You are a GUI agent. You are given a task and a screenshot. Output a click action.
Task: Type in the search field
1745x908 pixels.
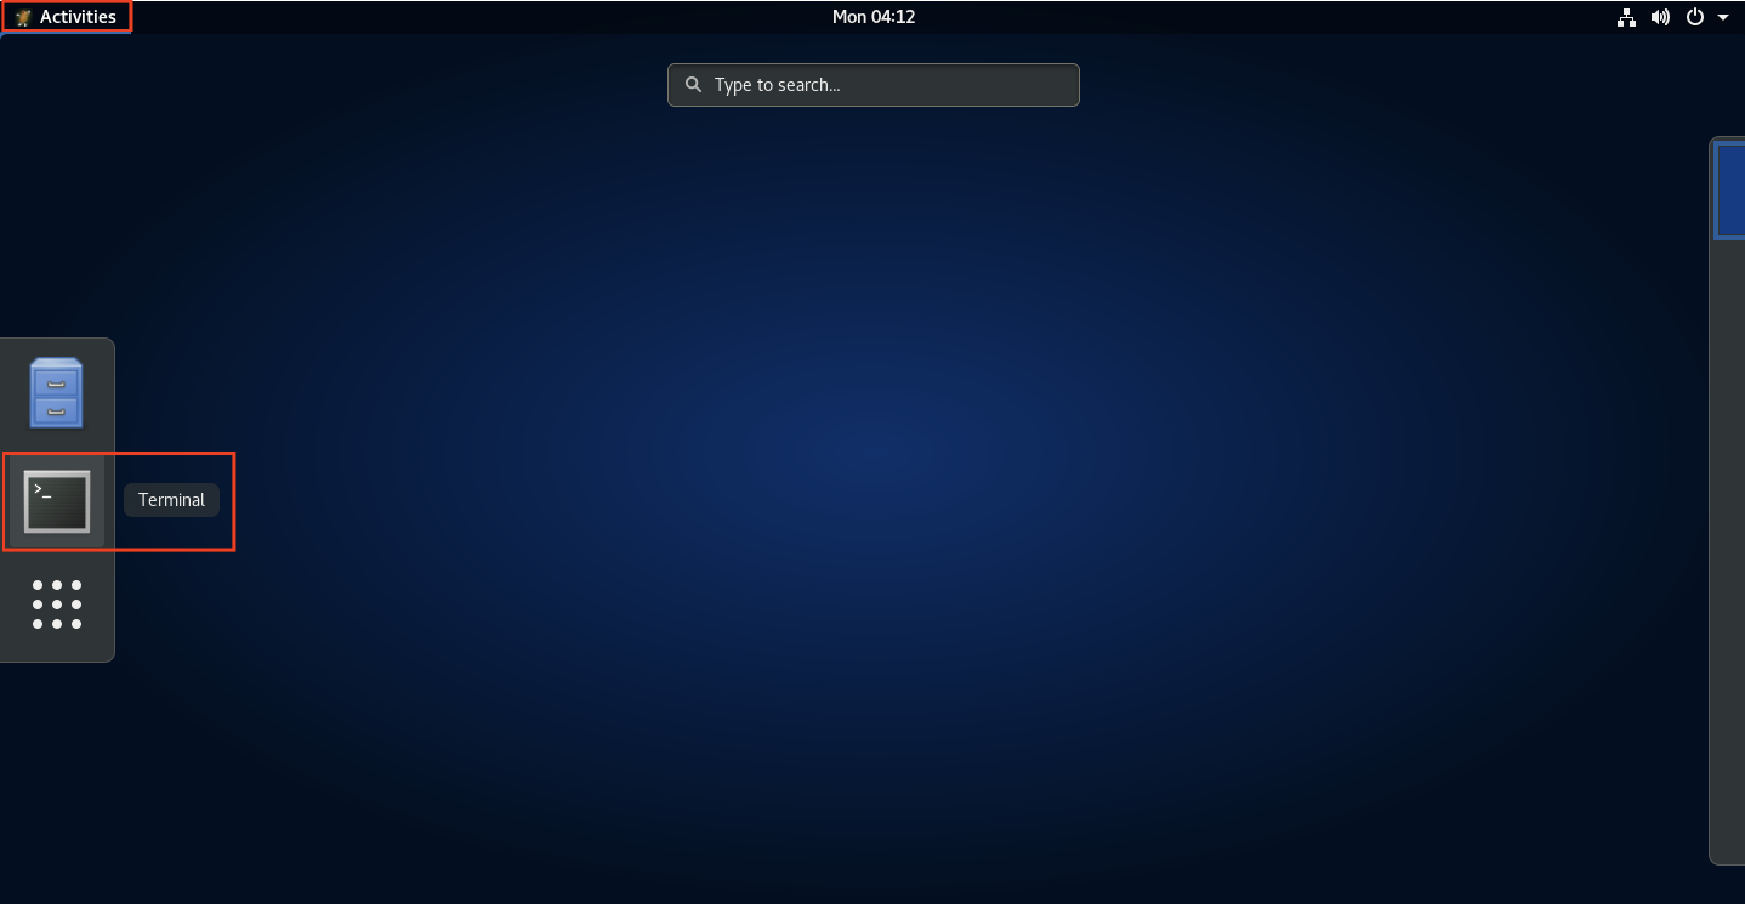tap(872, 83)
